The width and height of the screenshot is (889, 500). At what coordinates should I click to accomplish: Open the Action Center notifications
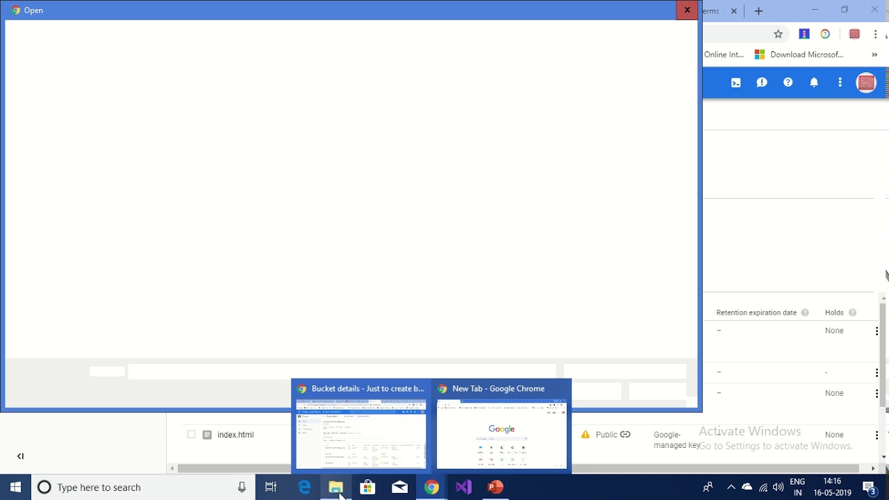tap(870, 487)
